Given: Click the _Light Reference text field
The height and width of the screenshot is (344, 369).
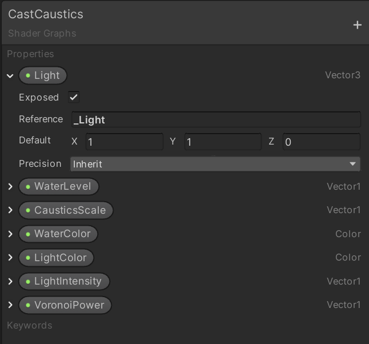Looking at the screenshot, I should [x=215, y=119].
